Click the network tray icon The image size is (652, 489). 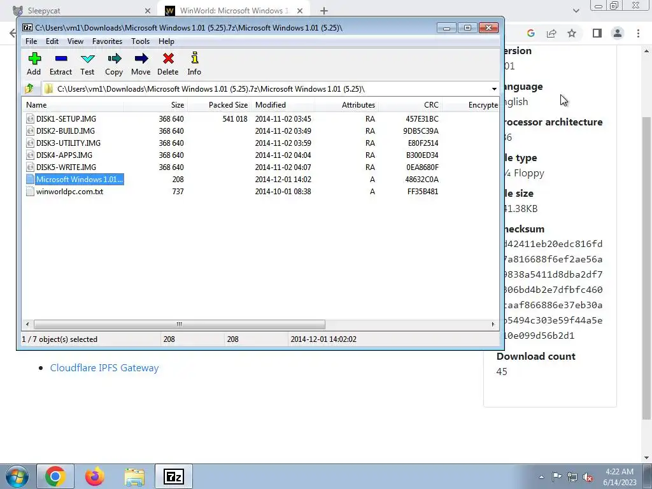point(572,478)
